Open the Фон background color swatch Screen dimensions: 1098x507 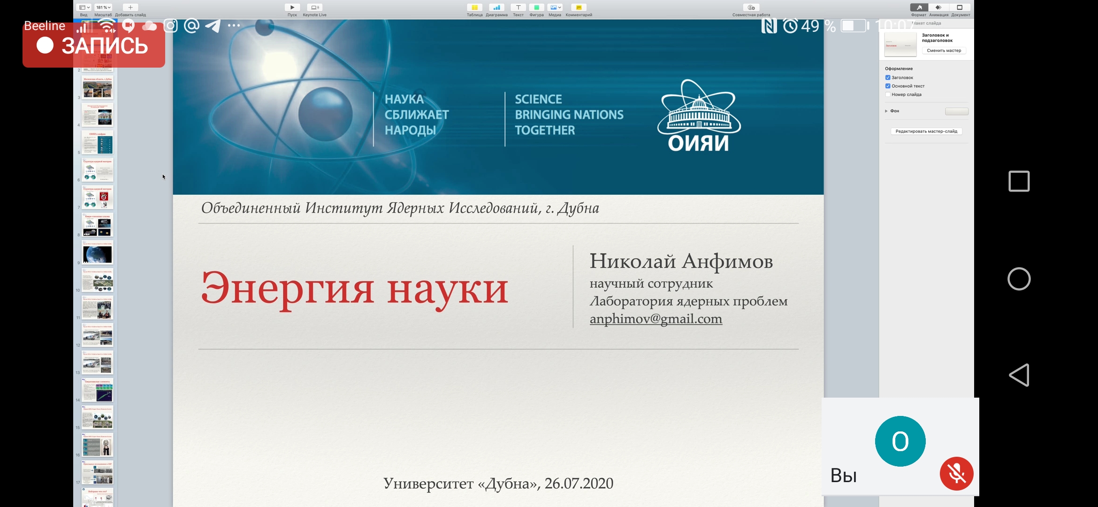pyautogui.click(x=956, y=111)
